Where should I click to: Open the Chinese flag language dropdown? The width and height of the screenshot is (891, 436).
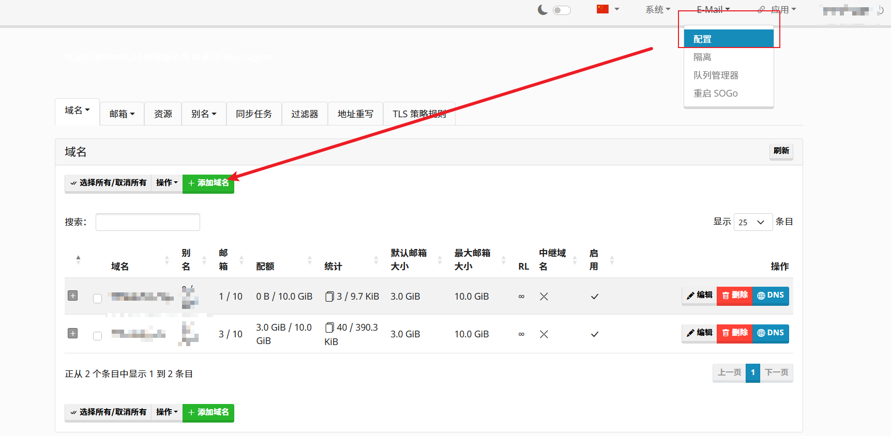tap(608, 9)
